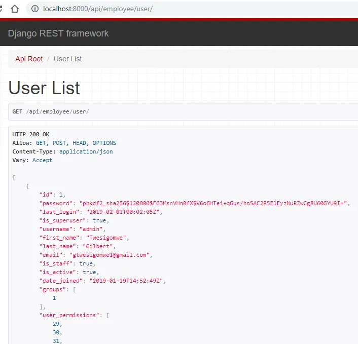The width and height of the screenshot is (358, 344).
Task: Select the pbkdf2_sha256 password hash value
Action: [213, 203]
